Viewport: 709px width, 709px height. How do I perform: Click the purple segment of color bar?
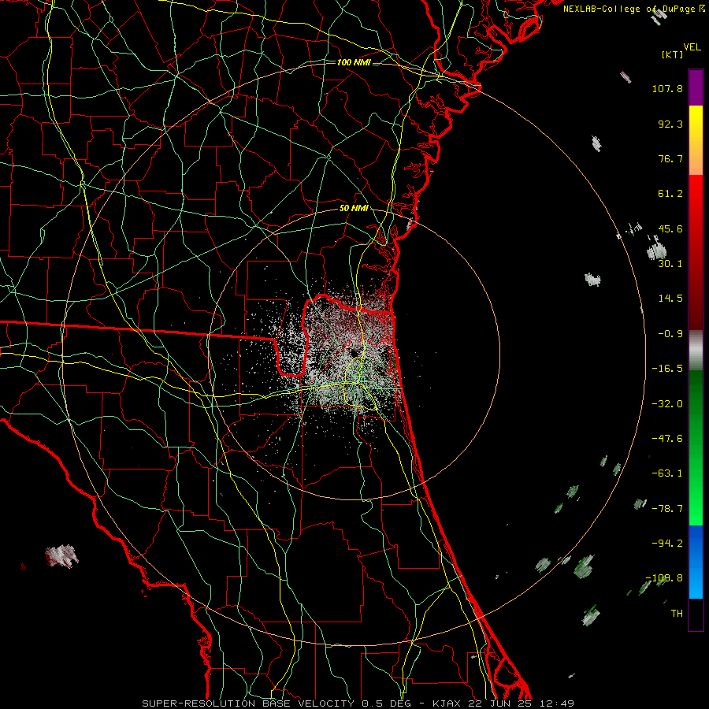696,87
